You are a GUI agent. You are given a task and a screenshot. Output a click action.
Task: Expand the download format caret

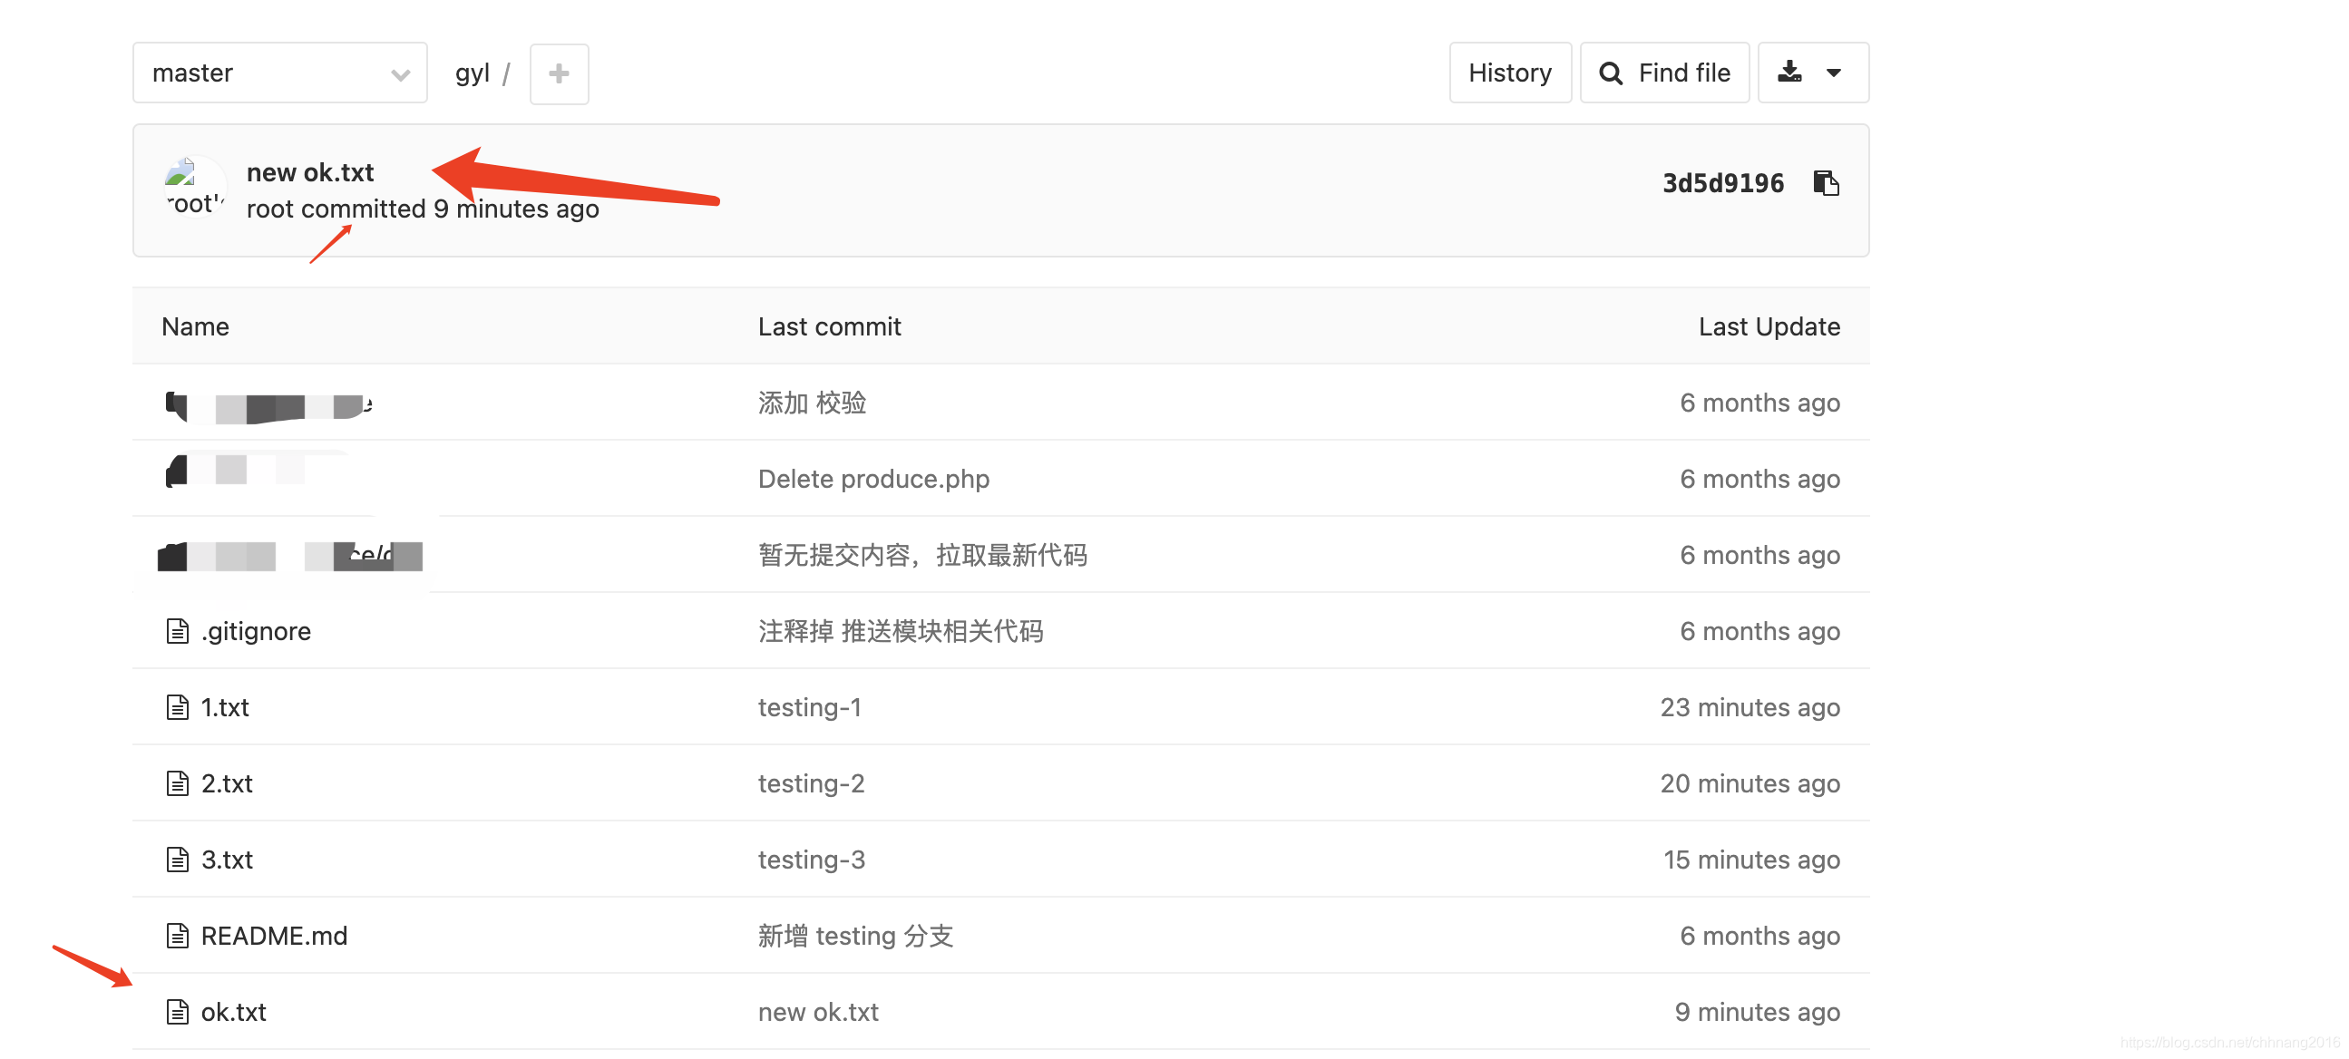pyautogui.click(x=1834, y=72)
